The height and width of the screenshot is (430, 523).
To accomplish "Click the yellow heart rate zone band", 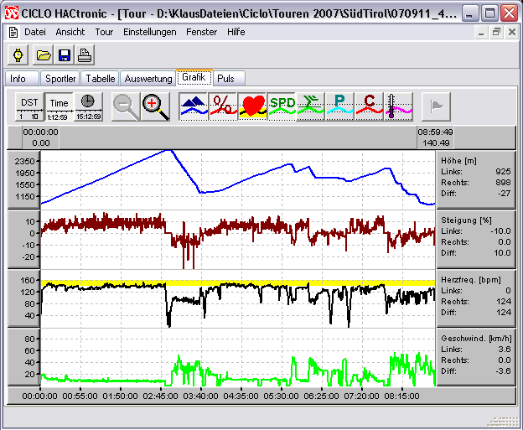I will pos(237,282).
